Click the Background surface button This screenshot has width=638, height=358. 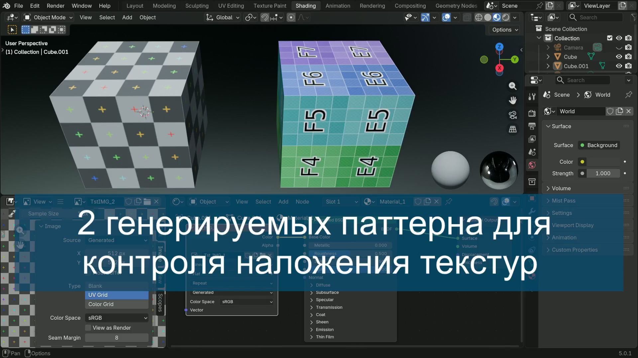click(x=599, y=145)
